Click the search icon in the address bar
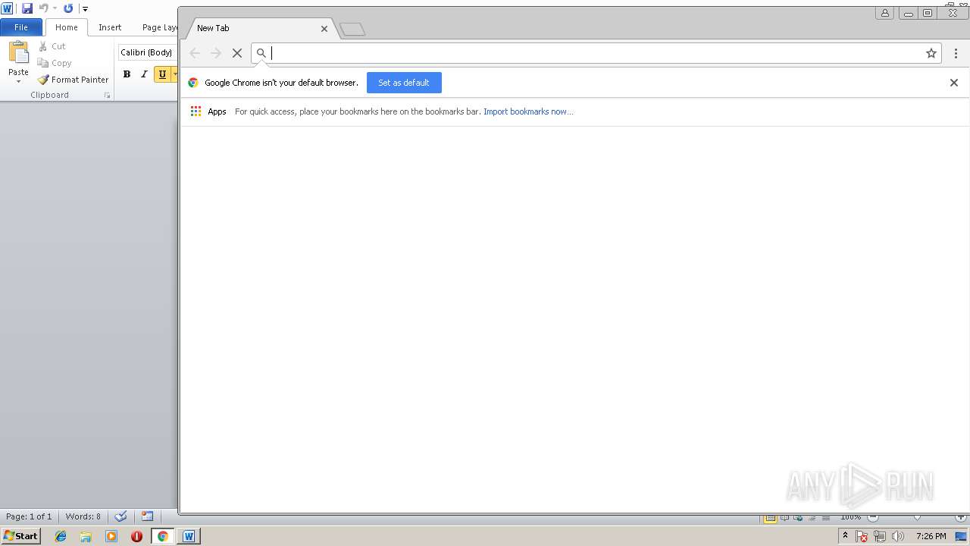Image resolution: width=970 pixels, height=546 pixels. click(261, 53)
